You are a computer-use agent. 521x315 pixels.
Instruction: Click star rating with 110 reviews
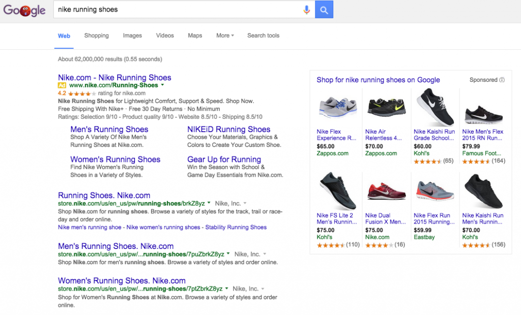pos(331,245)
